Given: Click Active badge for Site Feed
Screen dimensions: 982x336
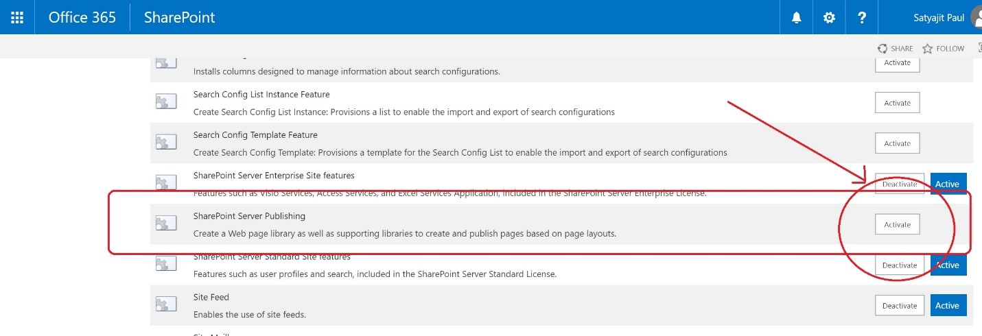Looking at the screenshot, I should pos(948,305).
